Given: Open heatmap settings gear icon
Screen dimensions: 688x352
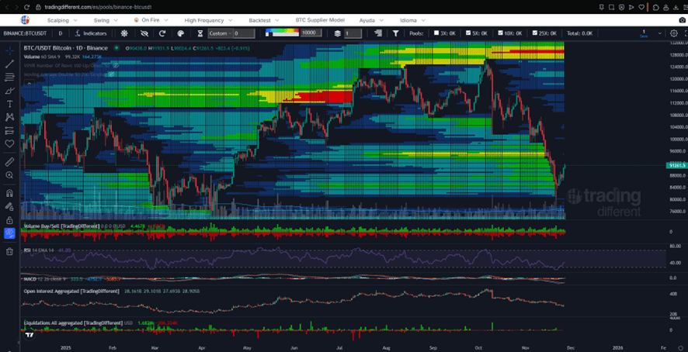Looking at the screenshot, I should pos(124,33).
